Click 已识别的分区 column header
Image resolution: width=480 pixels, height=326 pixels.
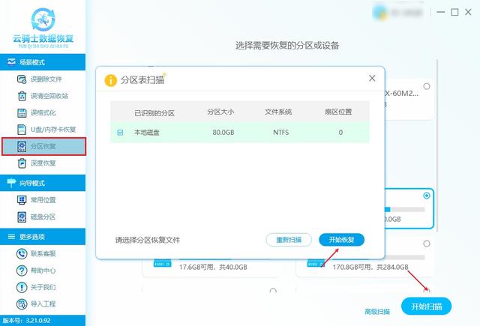[x=154, y=113]
